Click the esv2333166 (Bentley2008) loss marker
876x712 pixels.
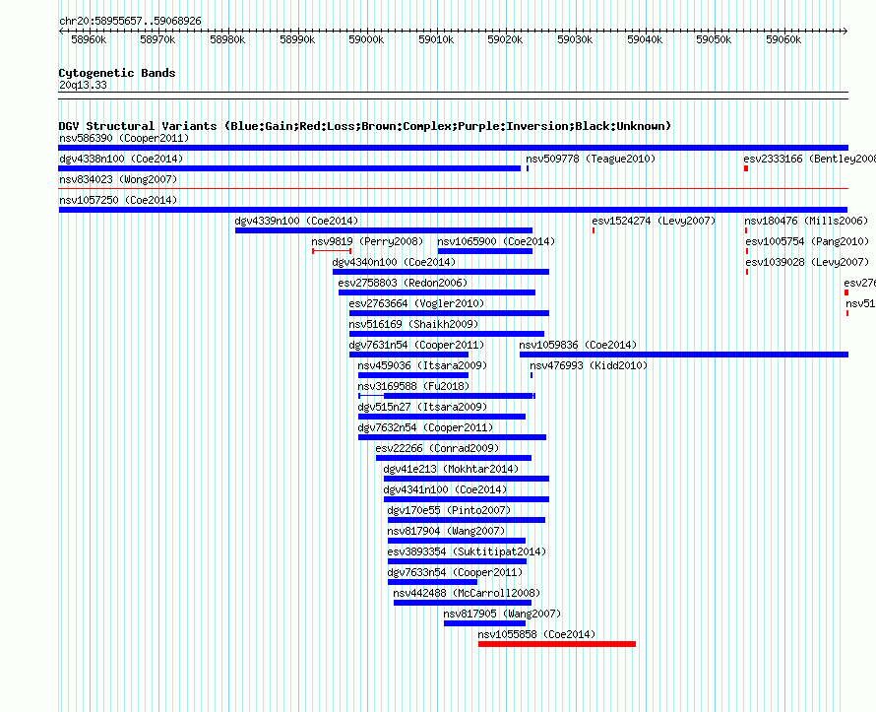click(746, 168)
